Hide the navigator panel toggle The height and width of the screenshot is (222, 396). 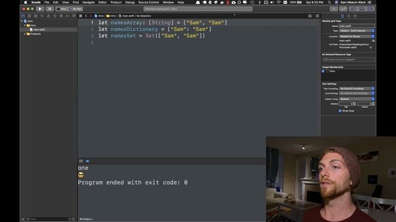pyautogui.click(x=353, y=9)
